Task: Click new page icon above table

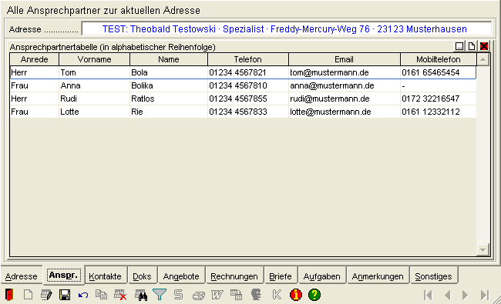Action: (472, 46)
